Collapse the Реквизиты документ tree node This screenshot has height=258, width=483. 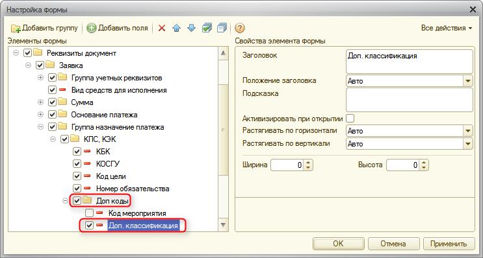16,53
